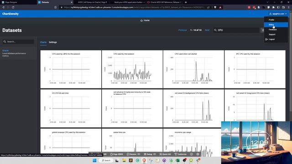This screenshot has height=164, width=292.
Task: Open the 'cell physical IO bytes' chart
Action: point(132,108)
